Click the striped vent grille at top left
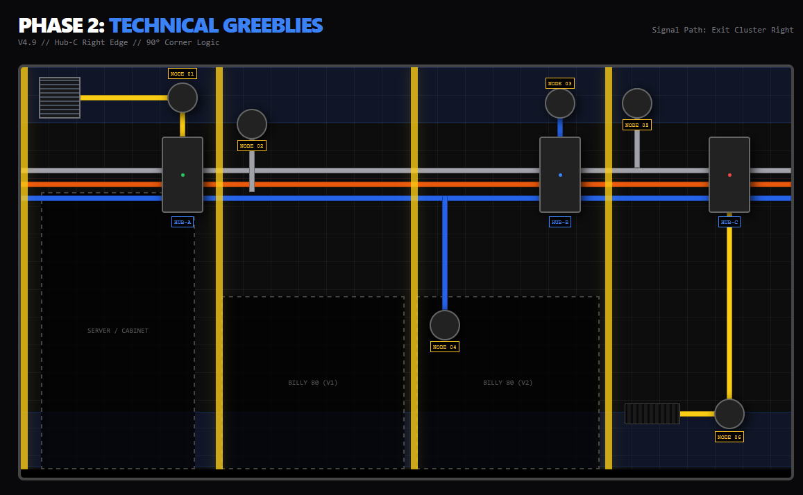 tap(60, 98)
